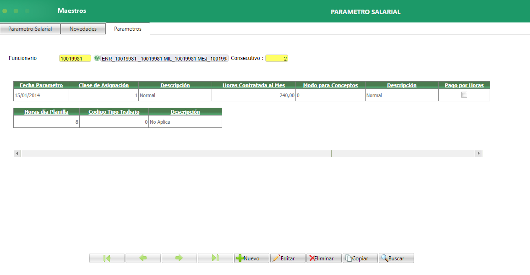Click Descripción header after Clase de Asignación
Viewport: 530px width, 275px height.
click(175, 85)
